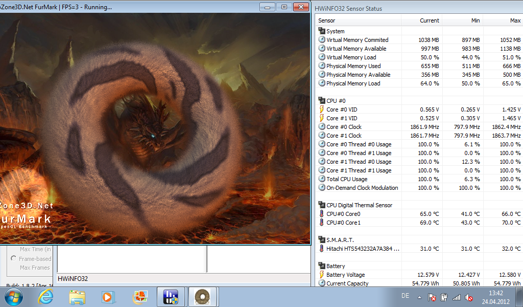Click the Core #1 VID lightning icon
The width and height of the screenshot is (523, 307).
click(x=322, y=118)
